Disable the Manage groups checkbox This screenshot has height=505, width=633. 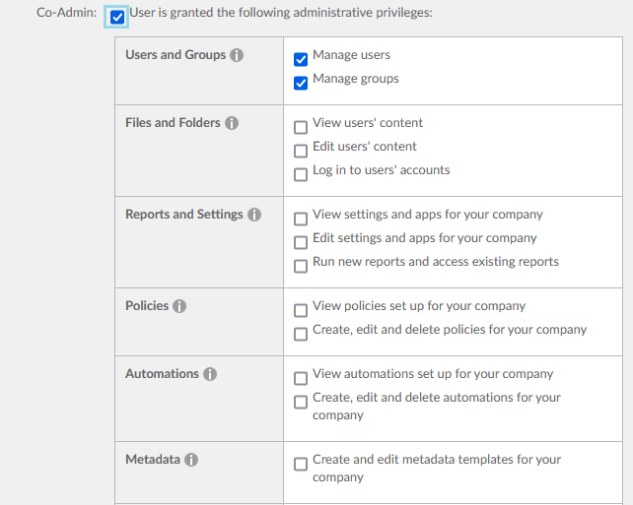click(x=301, y=83)
